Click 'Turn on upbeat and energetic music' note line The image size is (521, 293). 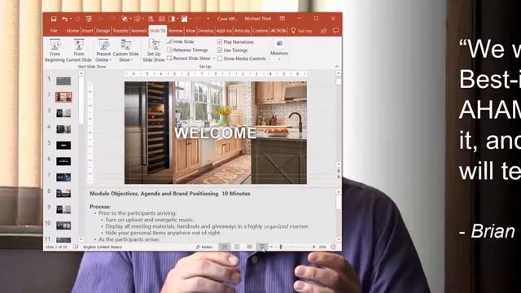149,220
